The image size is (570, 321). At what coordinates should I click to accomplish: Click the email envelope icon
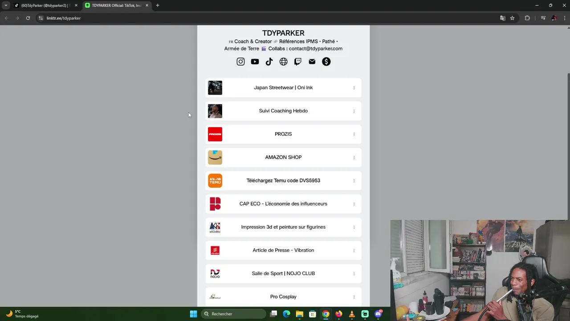point(312,62)
